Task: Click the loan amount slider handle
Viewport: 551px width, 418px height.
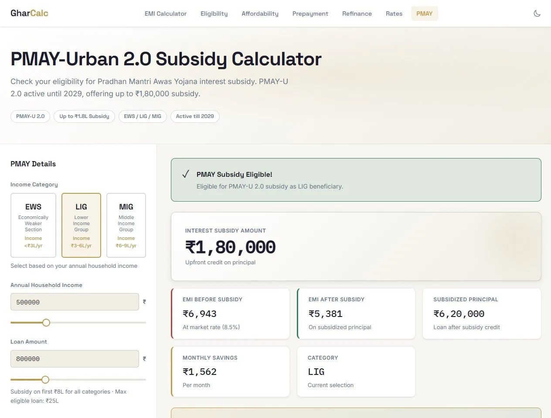Action: (45, 380)
